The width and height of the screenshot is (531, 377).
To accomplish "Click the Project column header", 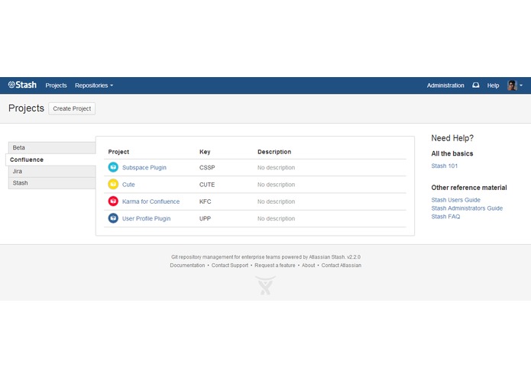I will 118,152.
